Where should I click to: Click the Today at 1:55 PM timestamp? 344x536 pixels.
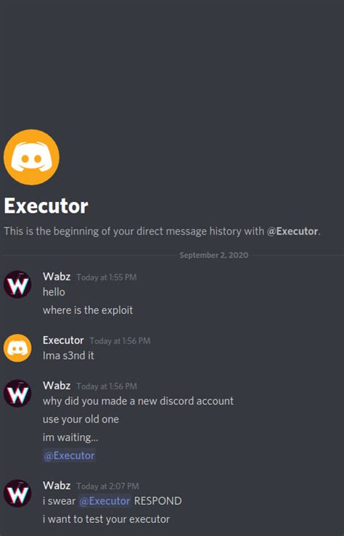click(107, 277)
